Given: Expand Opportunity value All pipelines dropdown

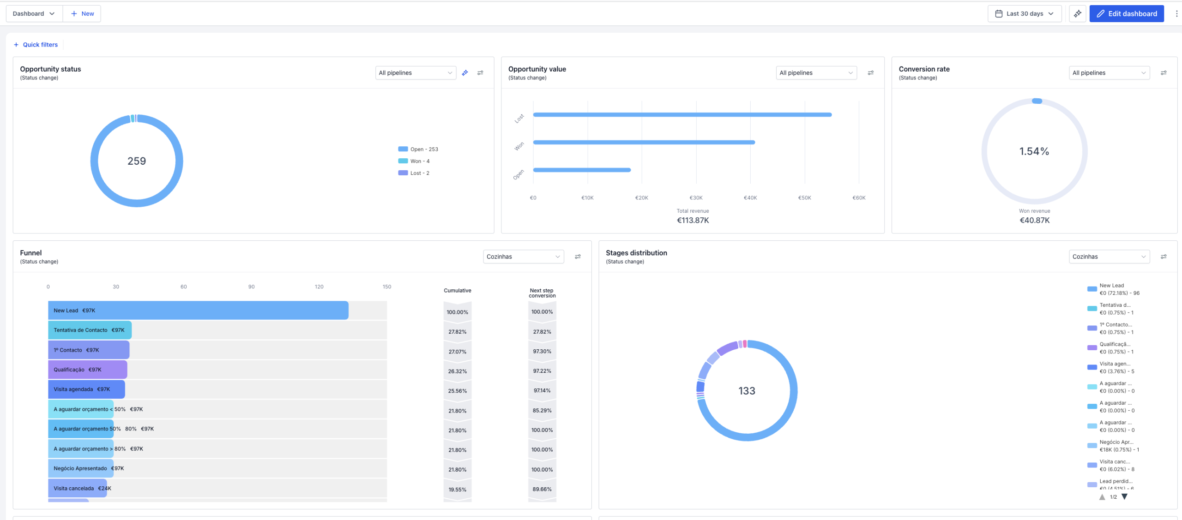Looking at the screenshot, I should (816, 73).
